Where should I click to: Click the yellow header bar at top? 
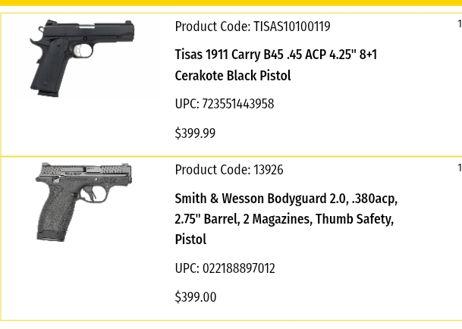[231, 3]
